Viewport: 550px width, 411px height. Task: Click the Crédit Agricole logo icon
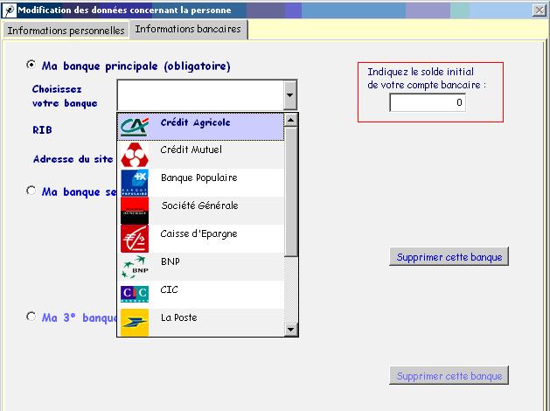(x=135, y=127)
